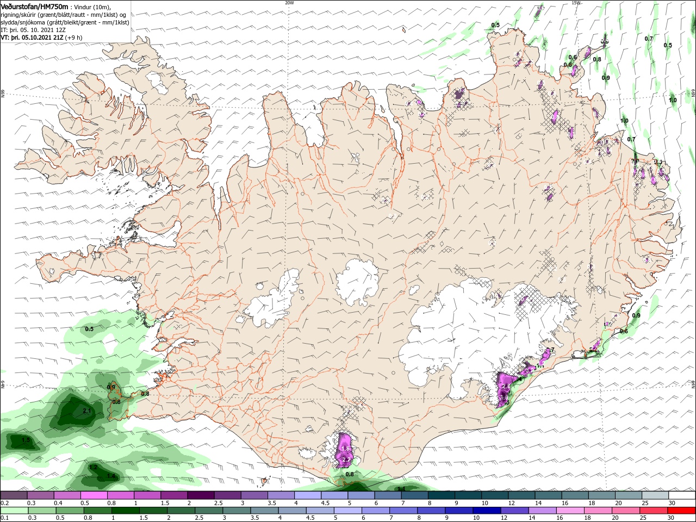
Task: Select the darkest green swatch labeled 1 in lower legend
Action: [x=125, y=511]
